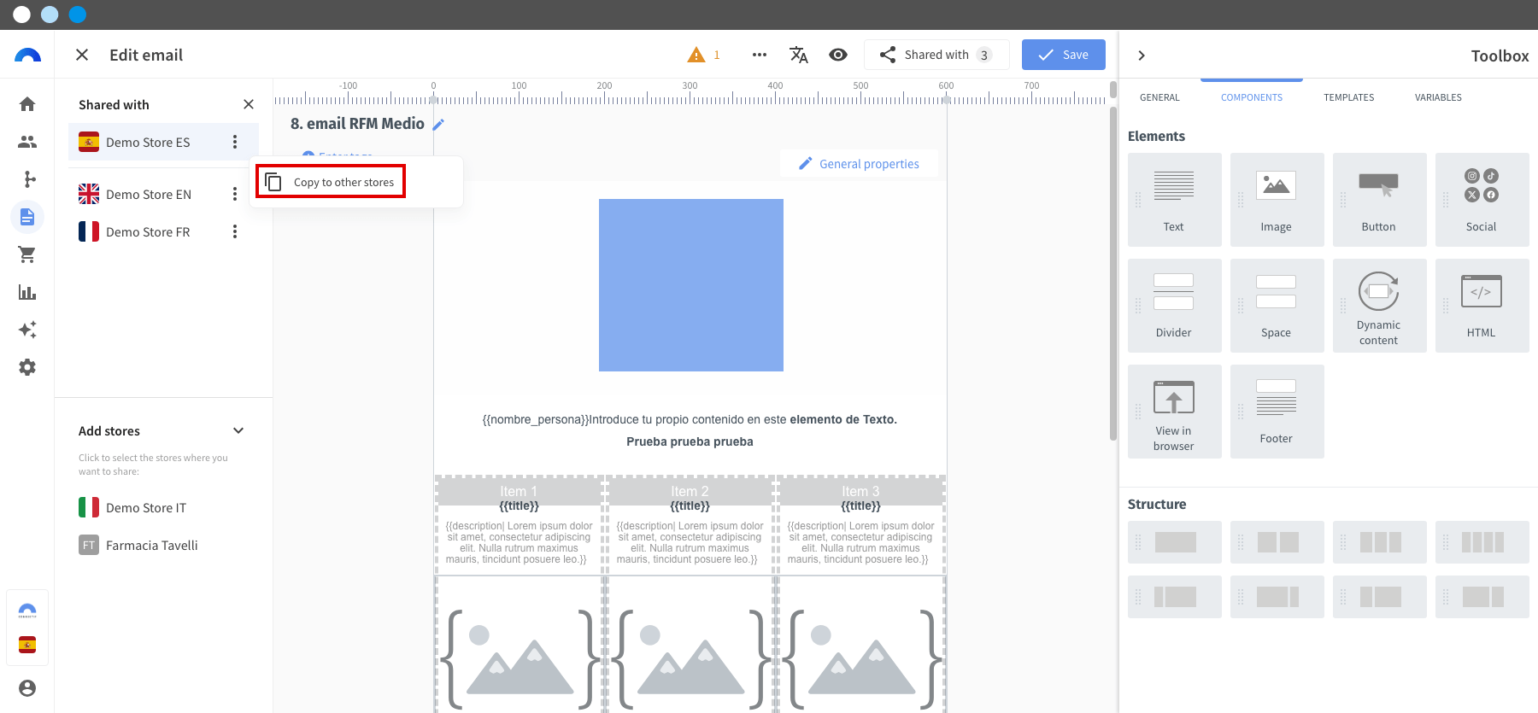Switch to the Templates tab
This screenshot has height=713, width=1538.
pos(1348,97)
